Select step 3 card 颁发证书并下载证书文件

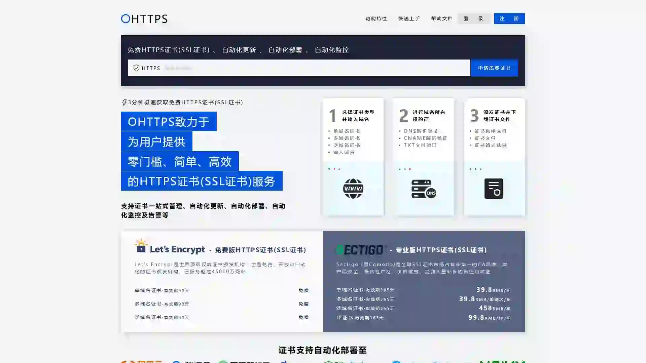[494, 157]
